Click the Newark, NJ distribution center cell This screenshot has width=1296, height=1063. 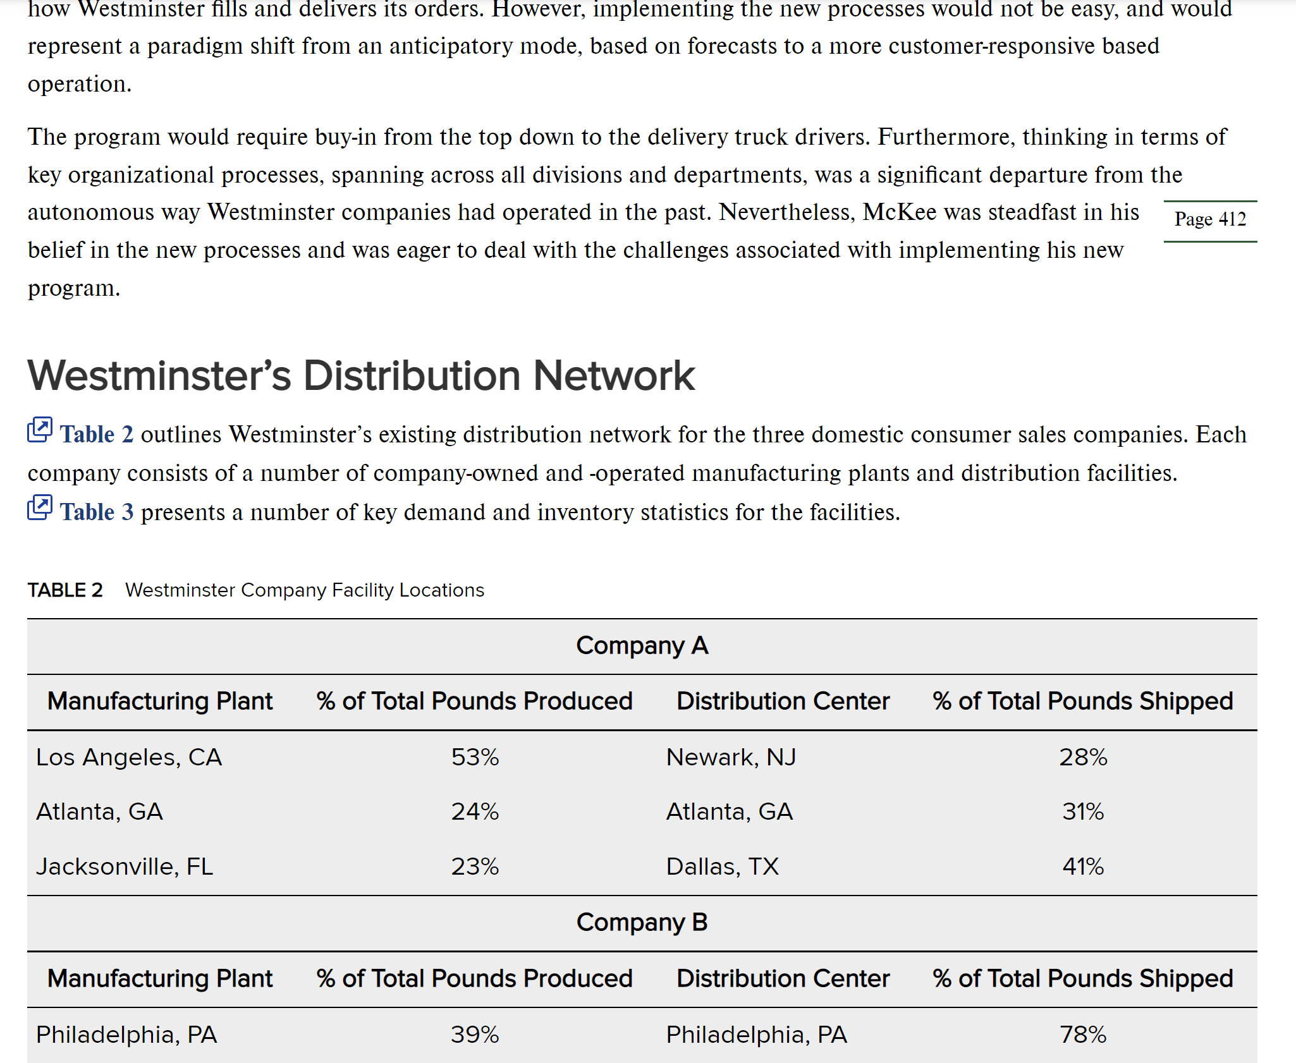coord(731,758)
